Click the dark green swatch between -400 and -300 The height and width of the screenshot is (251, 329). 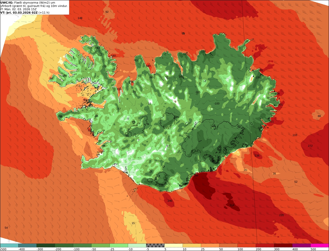pyautogui.click(x=46, y=245)
